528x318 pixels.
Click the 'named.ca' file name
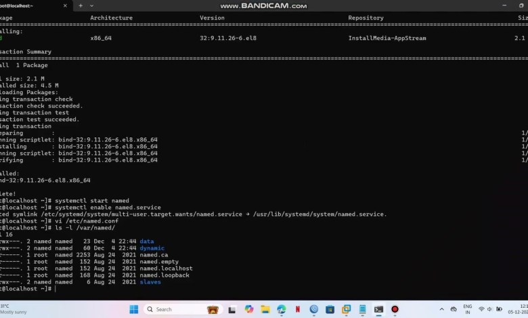pyautogui.click(x=154, y=255)
